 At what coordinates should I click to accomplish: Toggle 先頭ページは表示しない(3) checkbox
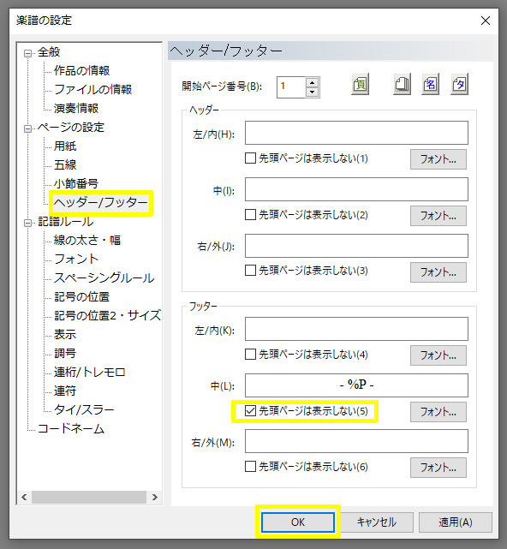pyautogui.click(x=250, y=271)
